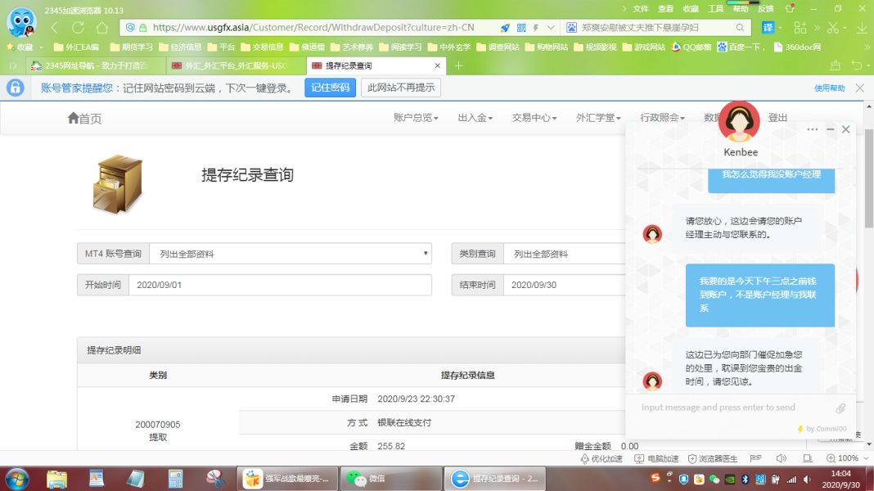Open the 出入金 dropdown menu
Screen dimensions: 874x491
point(475,118)
